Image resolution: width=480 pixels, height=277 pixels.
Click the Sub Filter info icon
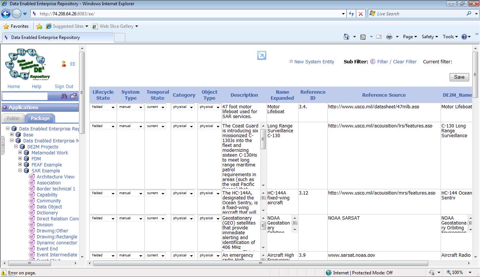click(x=372, y=61)
